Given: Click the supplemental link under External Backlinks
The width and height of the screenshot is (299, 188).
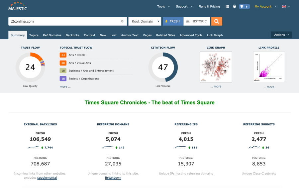Looking at the screenshot, I should click(47, 178).
